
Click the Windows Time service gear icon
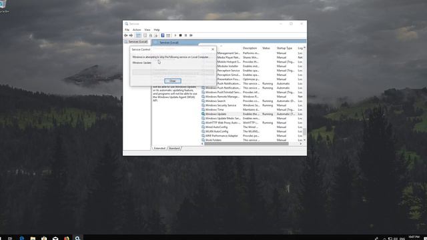[x=203, y=109]
